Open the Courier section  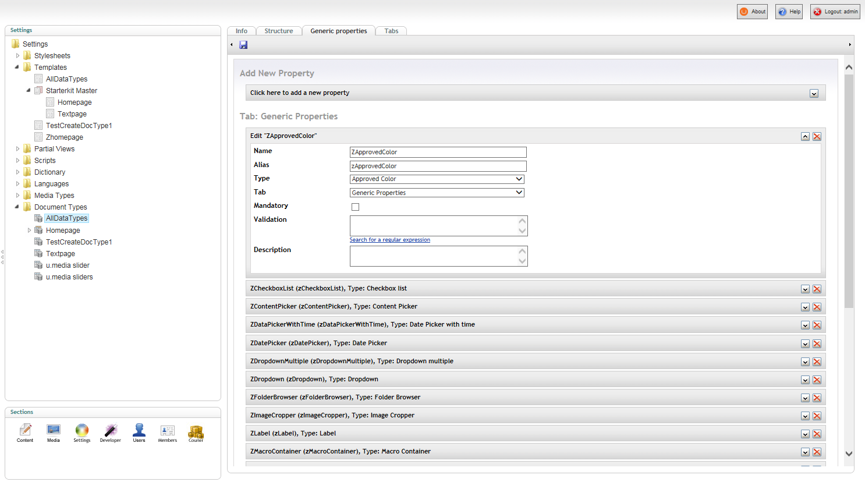click(x=196, y=433)
